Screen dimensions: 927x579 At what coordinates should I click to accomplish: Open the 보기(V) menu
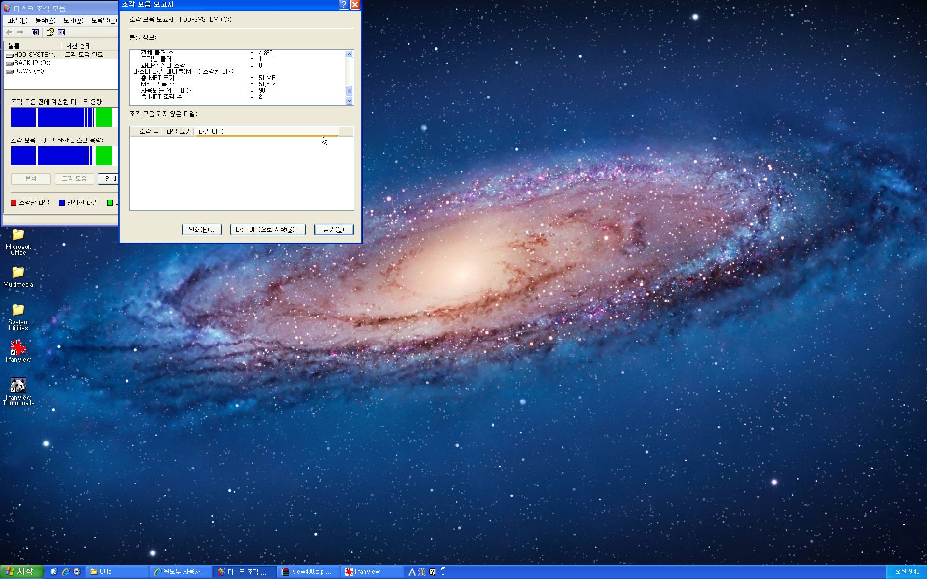[x=73, y=20]
